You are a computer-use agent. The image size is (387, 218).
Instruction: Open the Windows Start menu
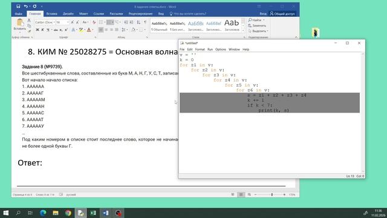click(6, 213)
